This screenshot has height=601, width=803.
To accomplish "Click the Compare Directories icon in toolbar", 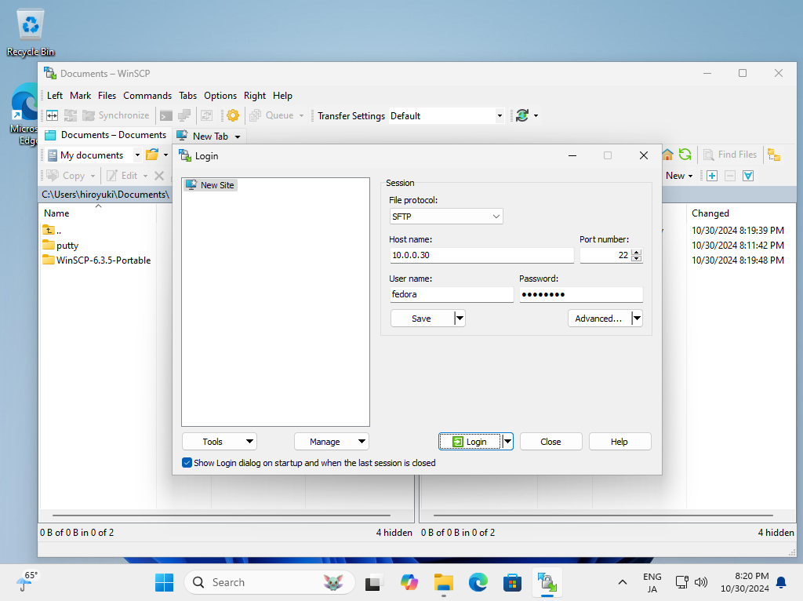I will click(53, 115).
